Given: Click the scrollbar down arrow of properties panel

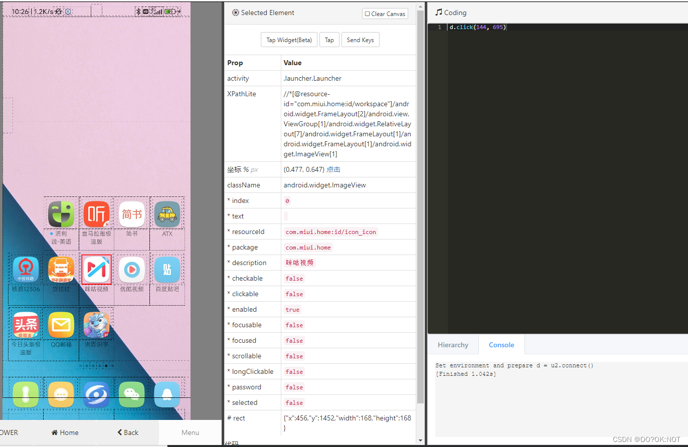Looking at the screenshot, I should coord(420,441).
